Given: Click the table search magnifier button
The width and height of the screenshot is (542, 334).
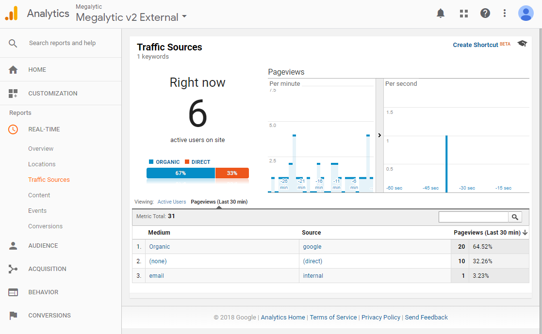Looking at the screenshot, I should 515,217.
